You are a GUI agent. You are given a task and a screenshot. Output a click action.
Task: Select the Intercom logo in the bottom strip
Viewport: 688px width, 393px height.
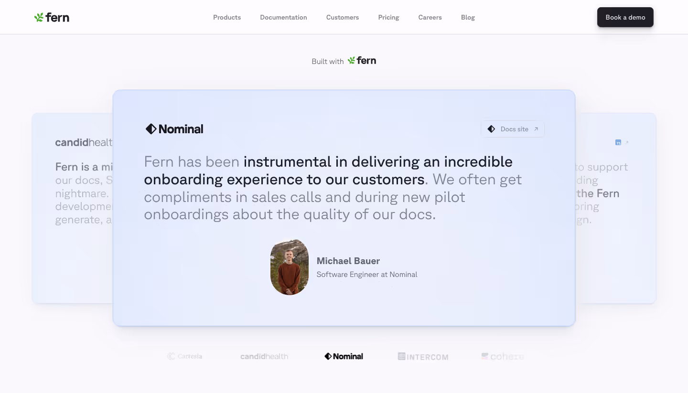(423, 356)
